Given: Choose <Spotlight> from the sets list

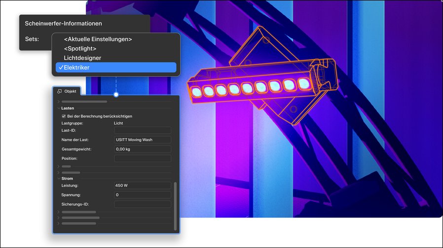Looking at the screenshot, I should [x=80, y=49].
